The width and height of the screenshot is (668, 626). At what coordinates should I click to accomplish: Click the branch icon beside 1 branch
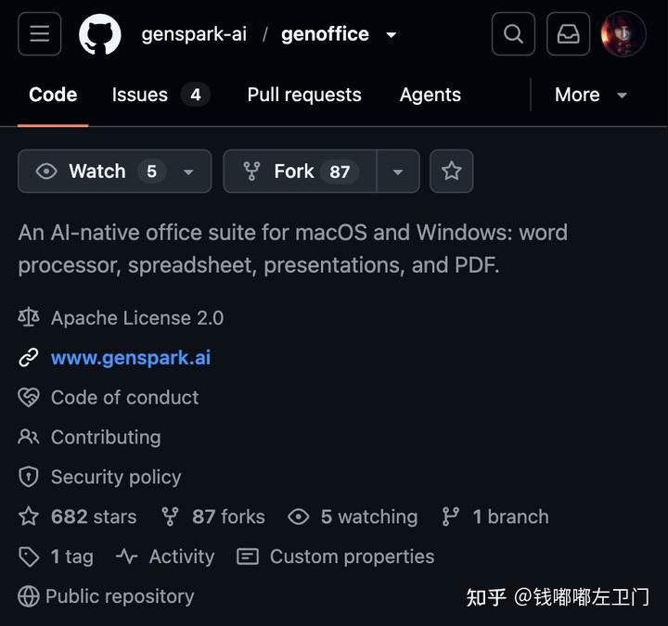[450, 517]
